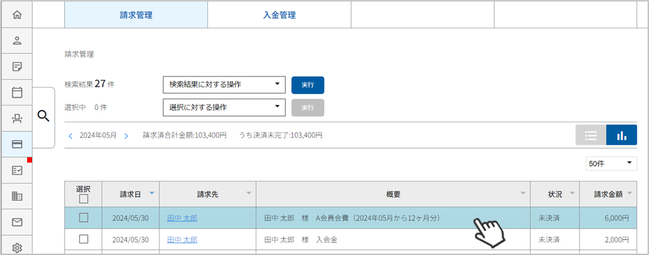The image size is (649, 255).
Task: Open the magnifier search panel tab
Action: coord(43,117)
